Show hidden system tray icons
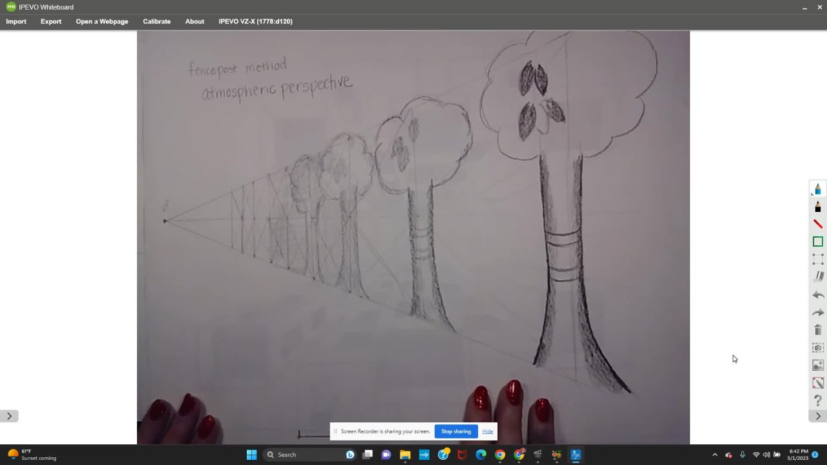 pos(715,455)
